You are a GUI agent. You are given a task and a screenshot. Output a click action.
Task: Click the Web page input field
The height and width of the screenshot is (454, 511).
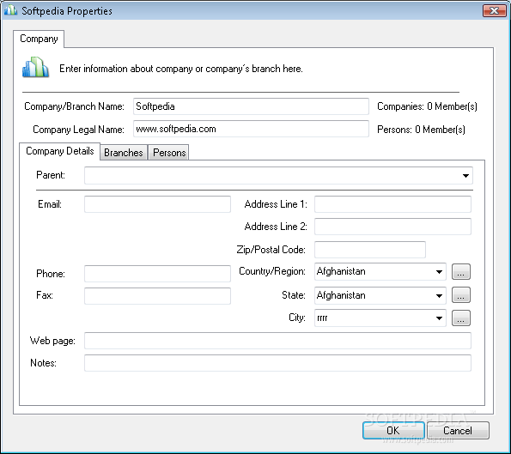[x=277, y=341]
